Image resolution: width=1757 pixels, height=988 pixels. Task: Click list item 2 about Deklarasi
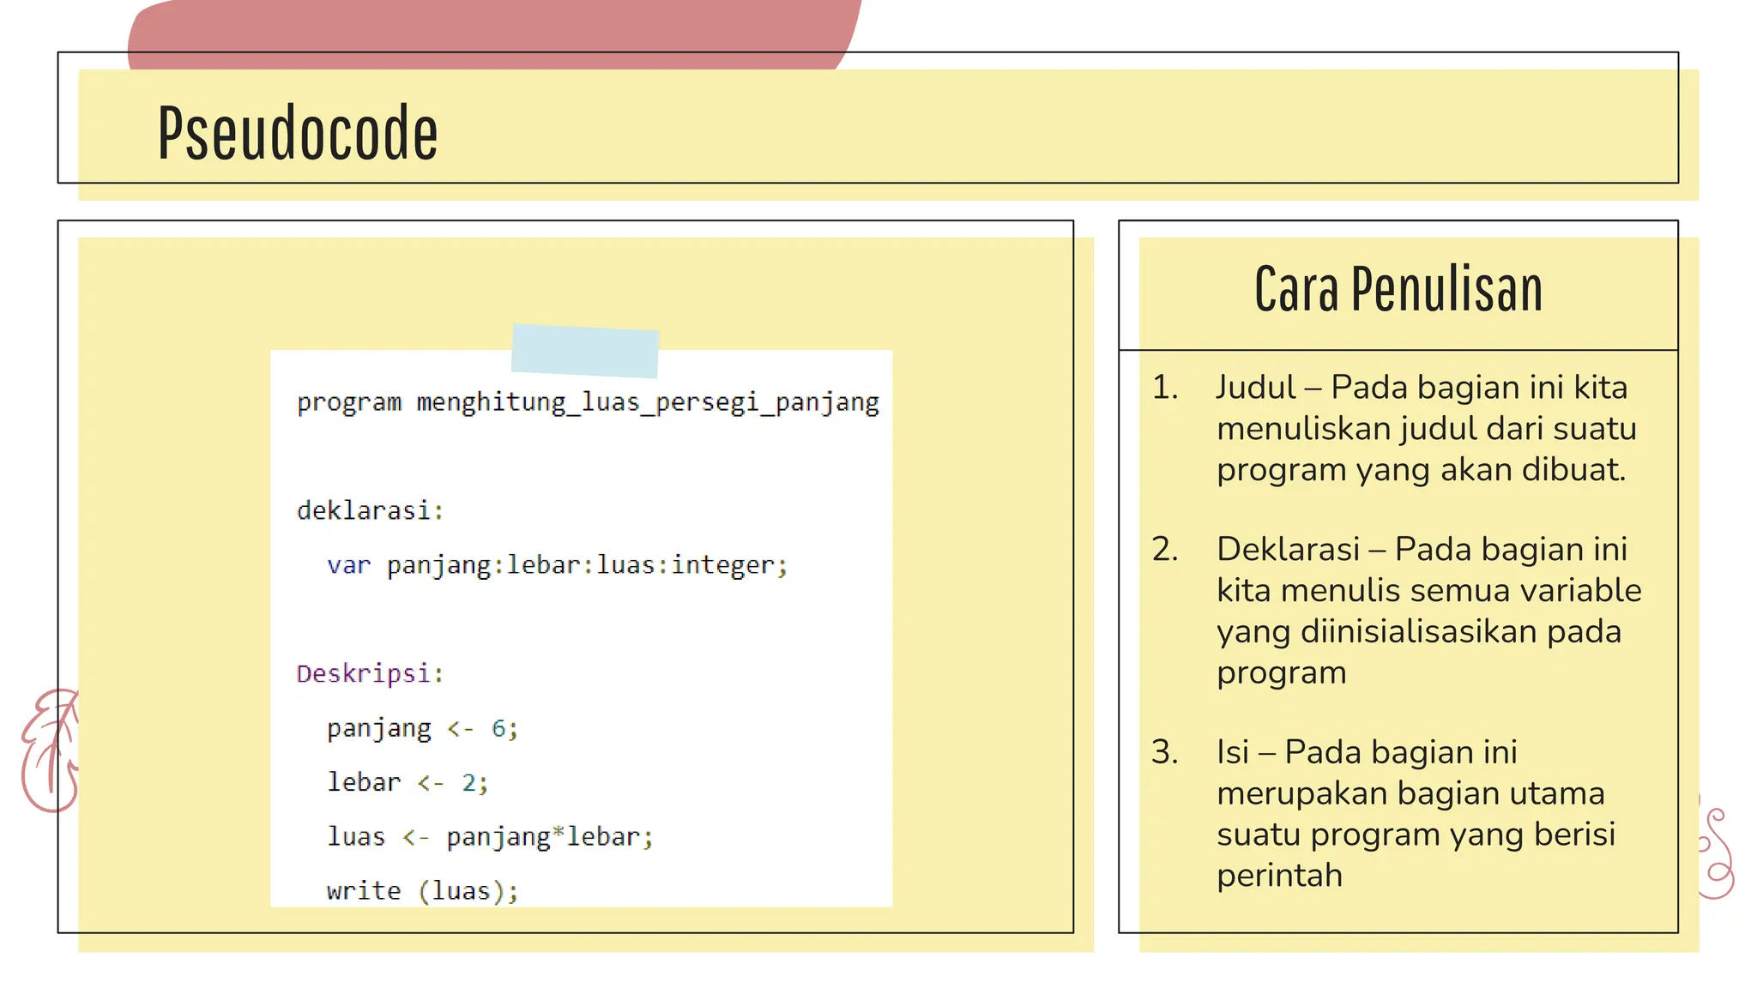(1428, 610)
